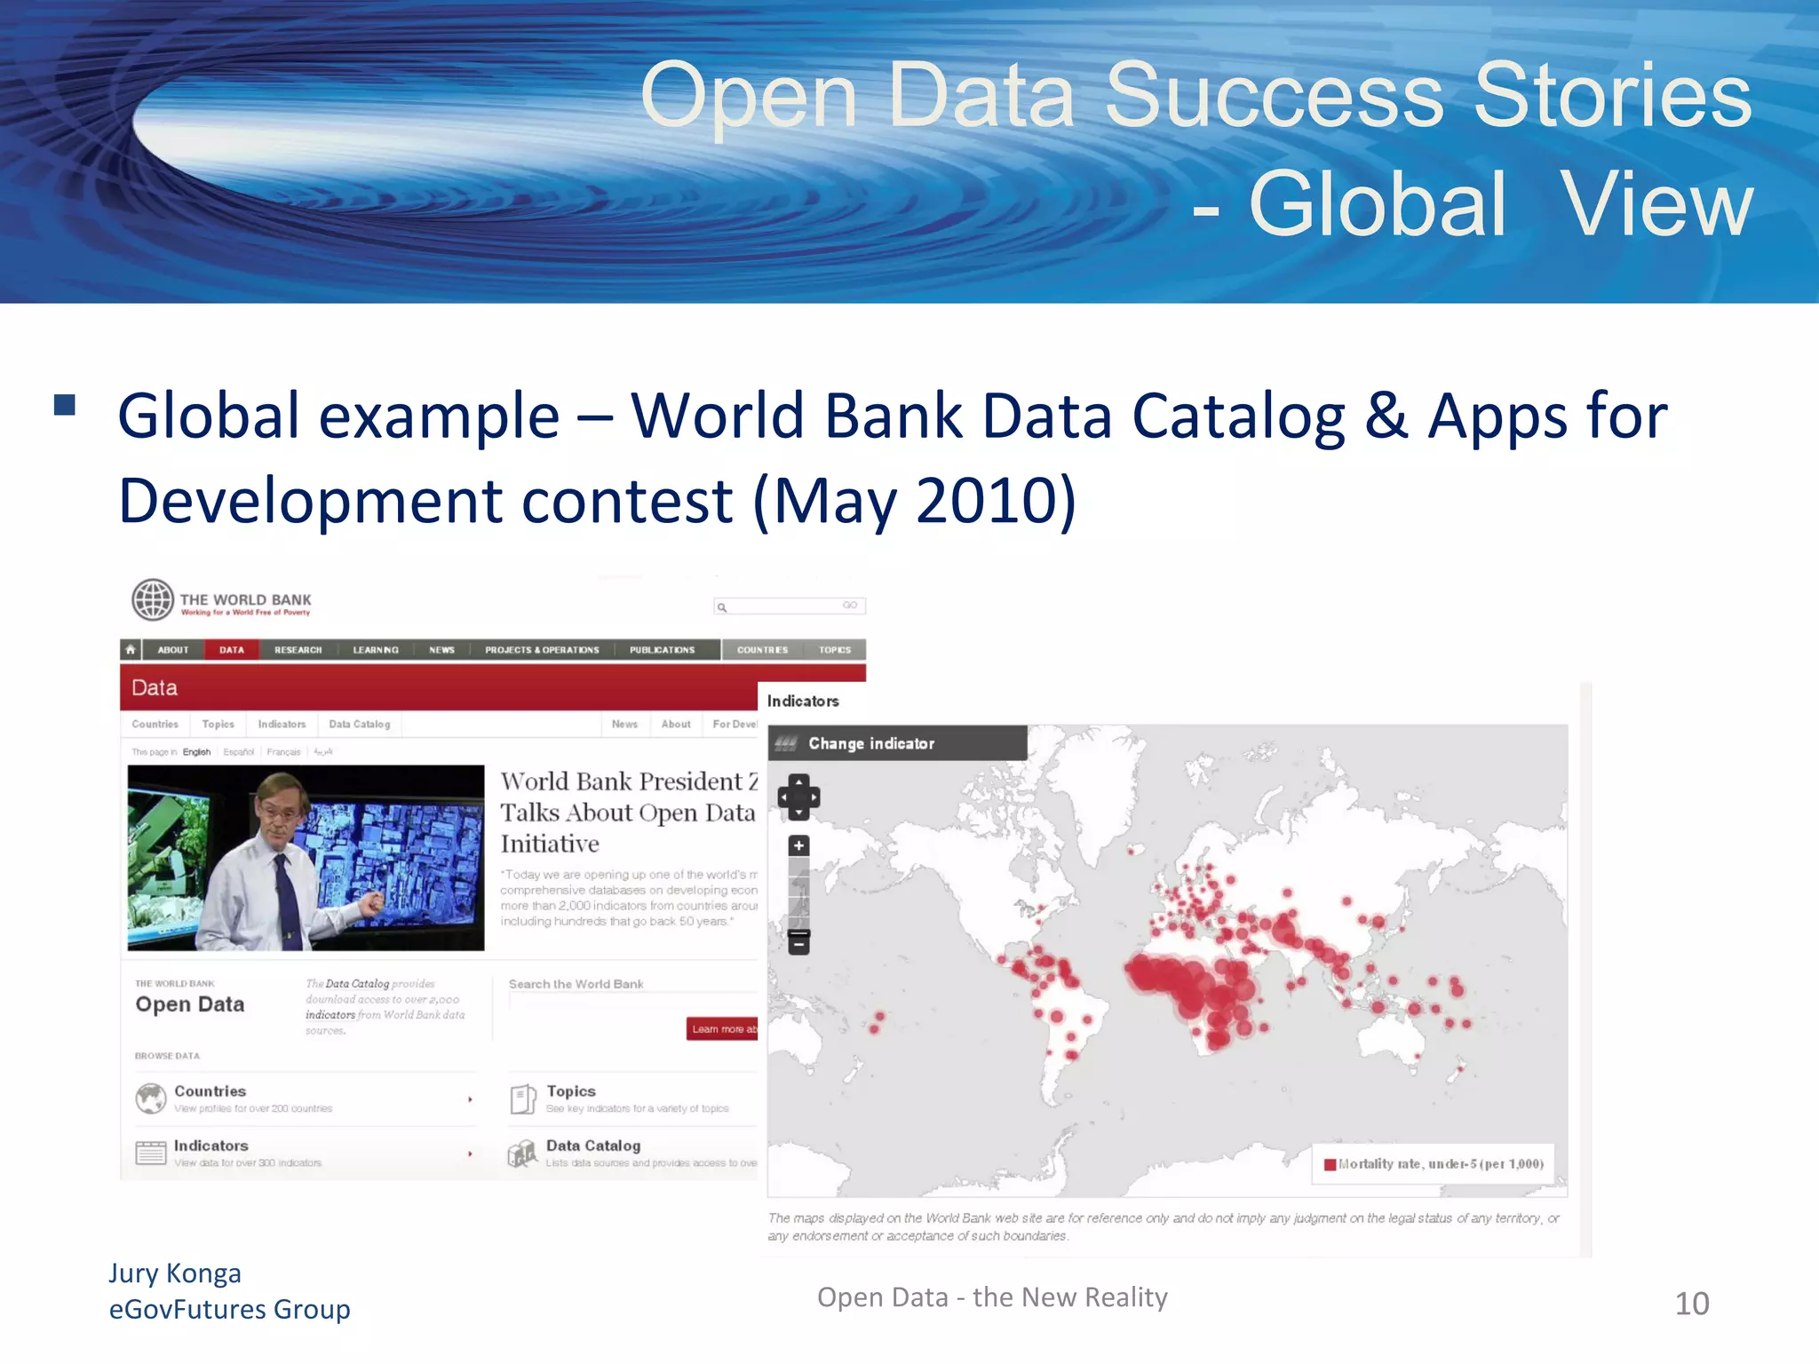Click the map zoom slider track
This screenshot has height=1364, width=1819.
(799, 893)
